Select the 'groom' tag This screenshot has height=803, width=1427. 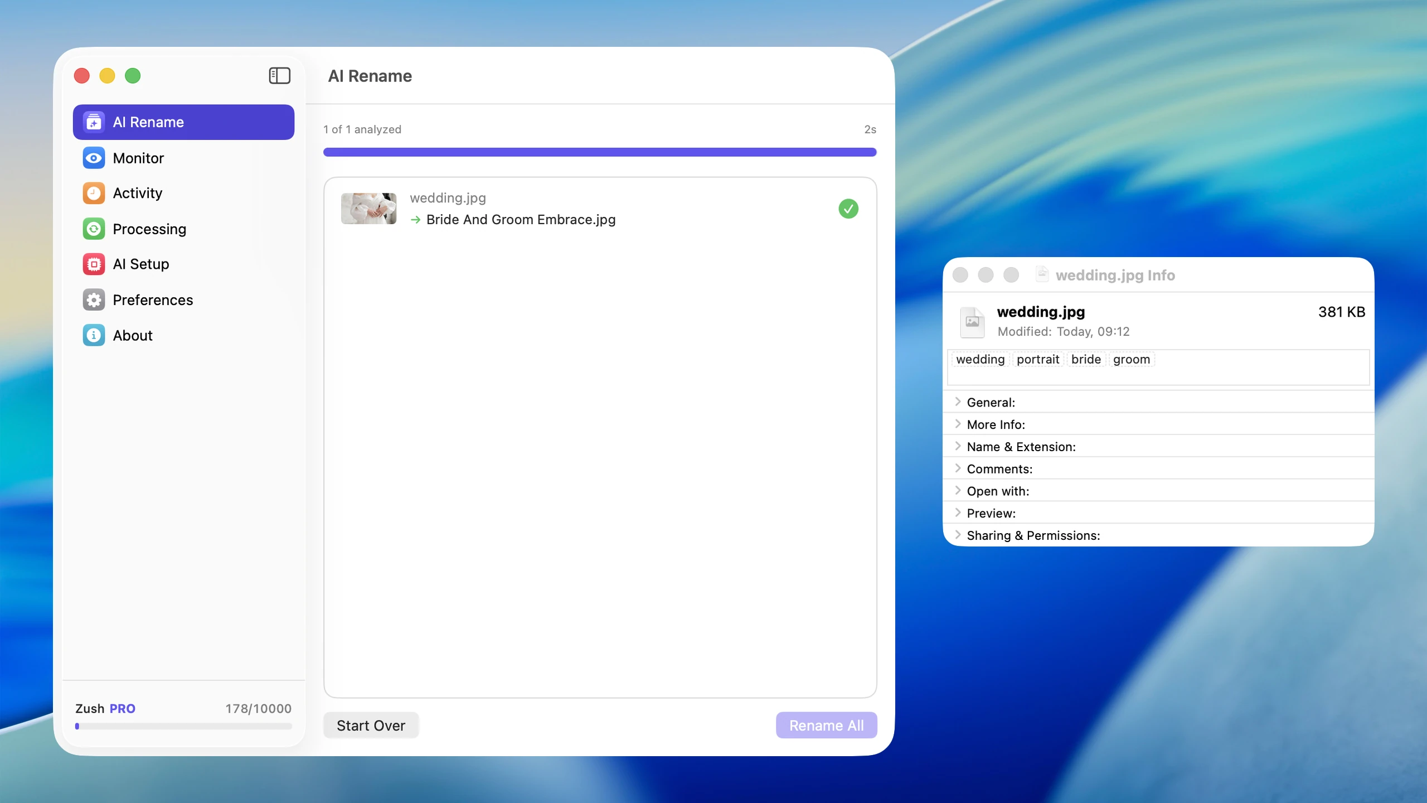pos(1132,359)
